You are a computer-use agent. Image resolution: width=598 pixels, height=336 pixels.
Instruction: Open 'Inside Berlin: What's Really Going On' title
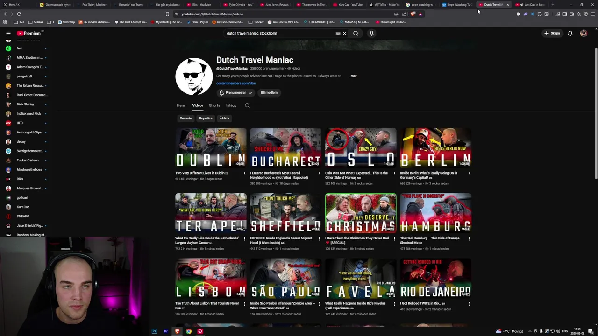[428, 175]
